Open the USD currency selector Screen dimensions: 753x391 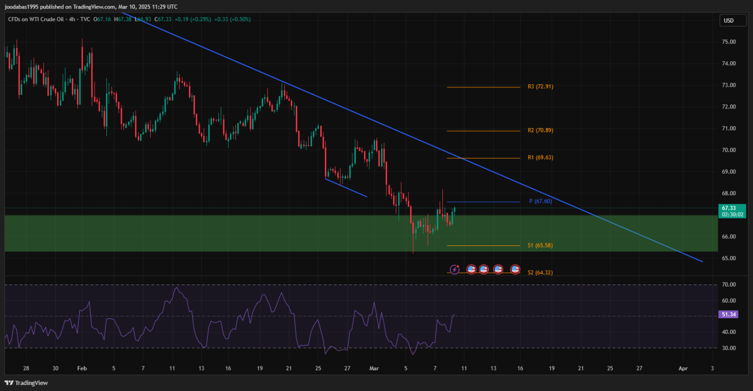pyautogui.click(x=728, y=21)
